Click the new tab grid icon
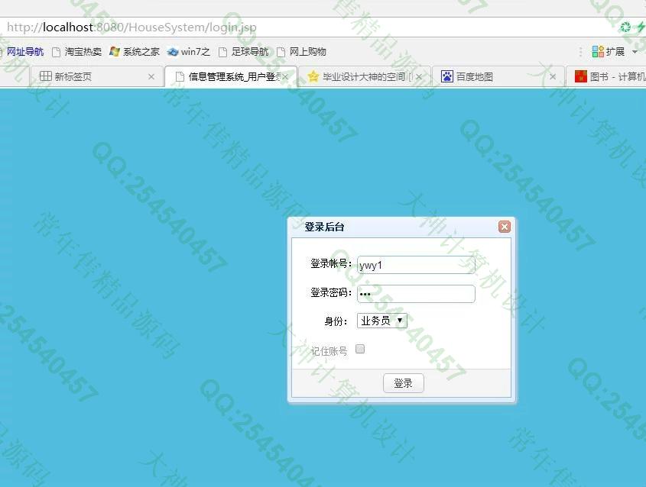This screenshot has height=487, width=646. 45,76
